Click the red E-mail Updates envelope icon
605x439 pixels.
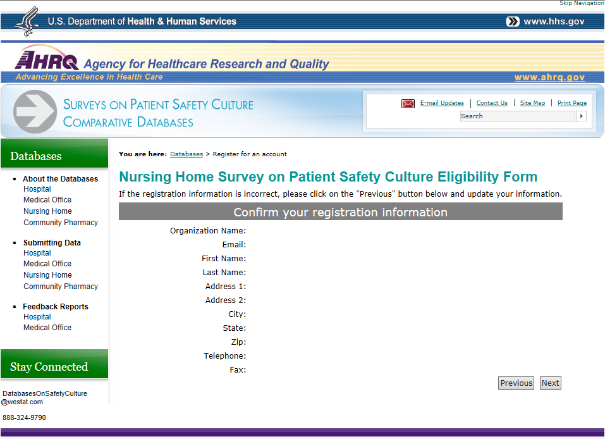[x=408, y=104]
